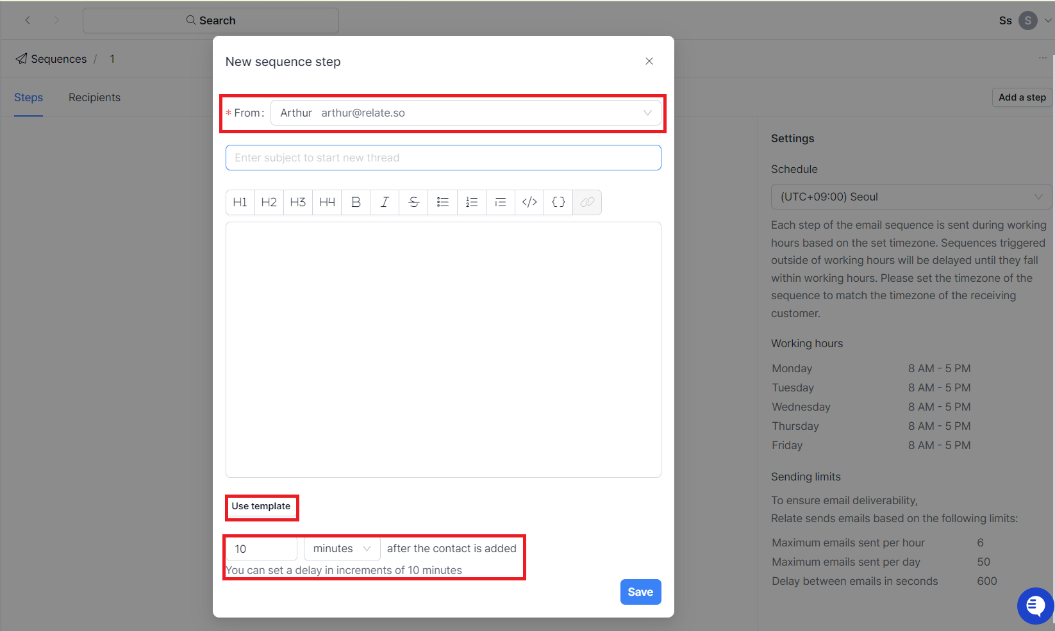The height and width of the screenshot is (631, 1055).
Task: Go back with the left arrow
Action: pyautogui.click(x=28, y=20)
